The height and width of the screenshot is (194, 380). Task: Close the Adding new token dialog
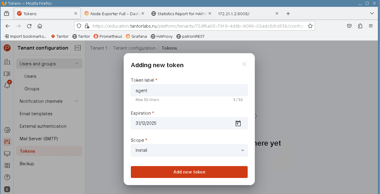[x=244, y=64]
